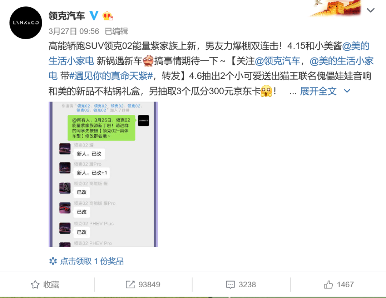Screen dimensions: 386x298
Task: Click the comment bubble icon
Action: coord(231,285)
